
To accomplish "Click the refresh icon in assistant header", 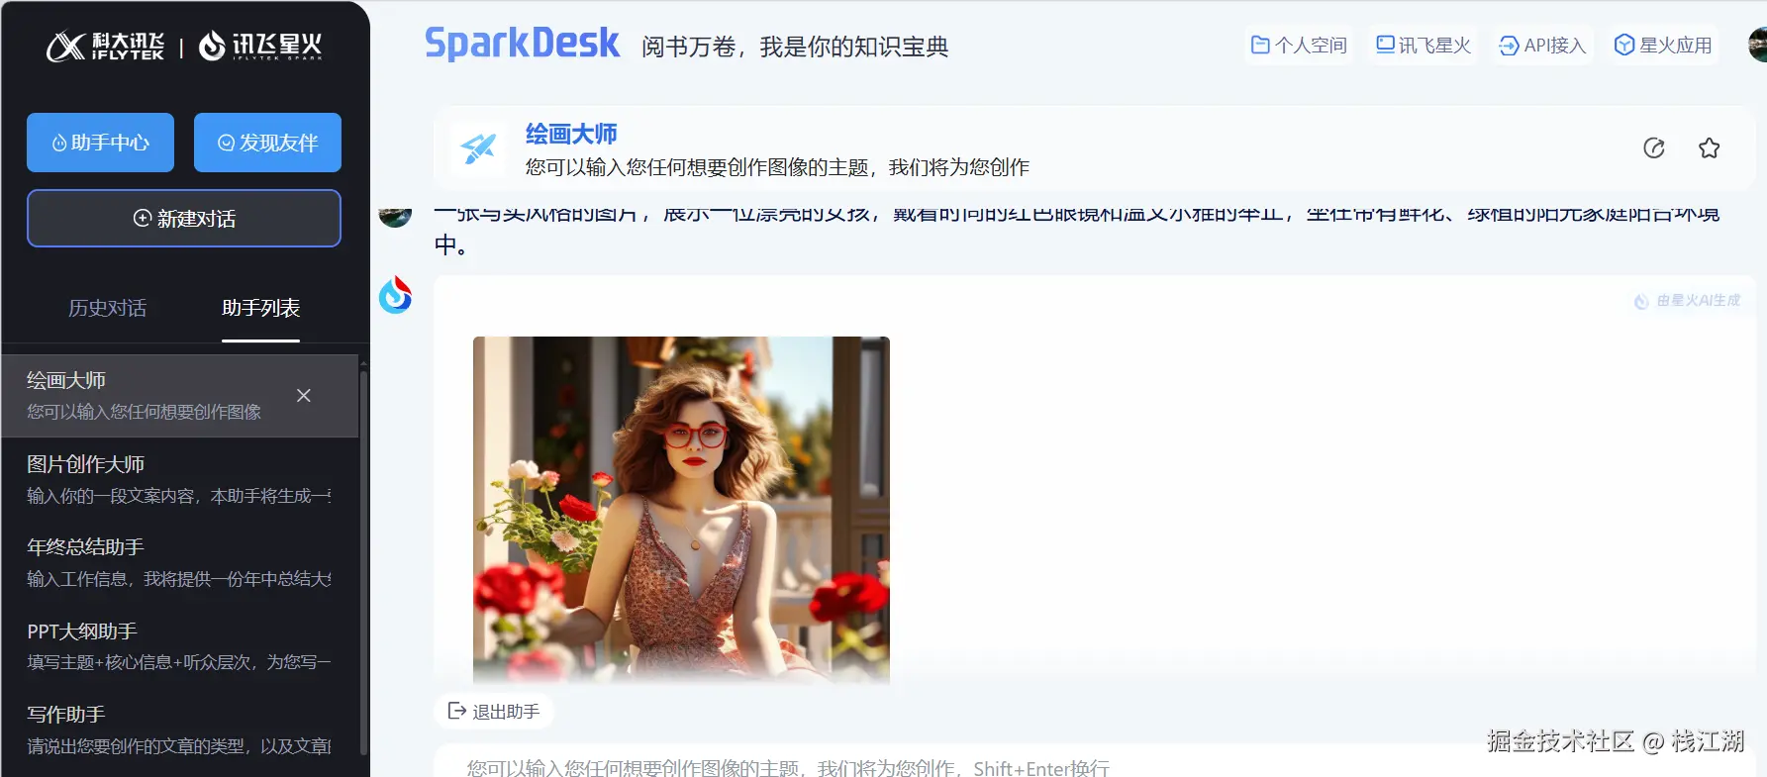I will click(x=1654, y=147).
